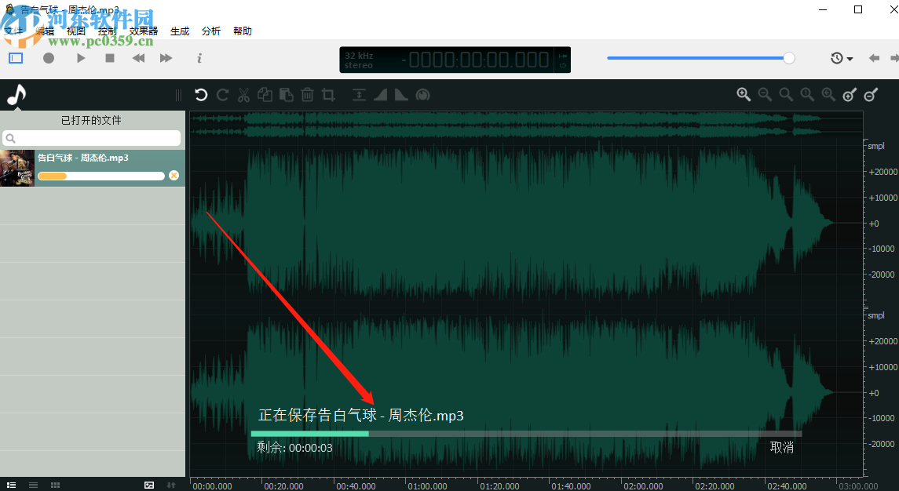Open the 效果器 menu
Screen dimensions: 899x491
coord(144,31)
